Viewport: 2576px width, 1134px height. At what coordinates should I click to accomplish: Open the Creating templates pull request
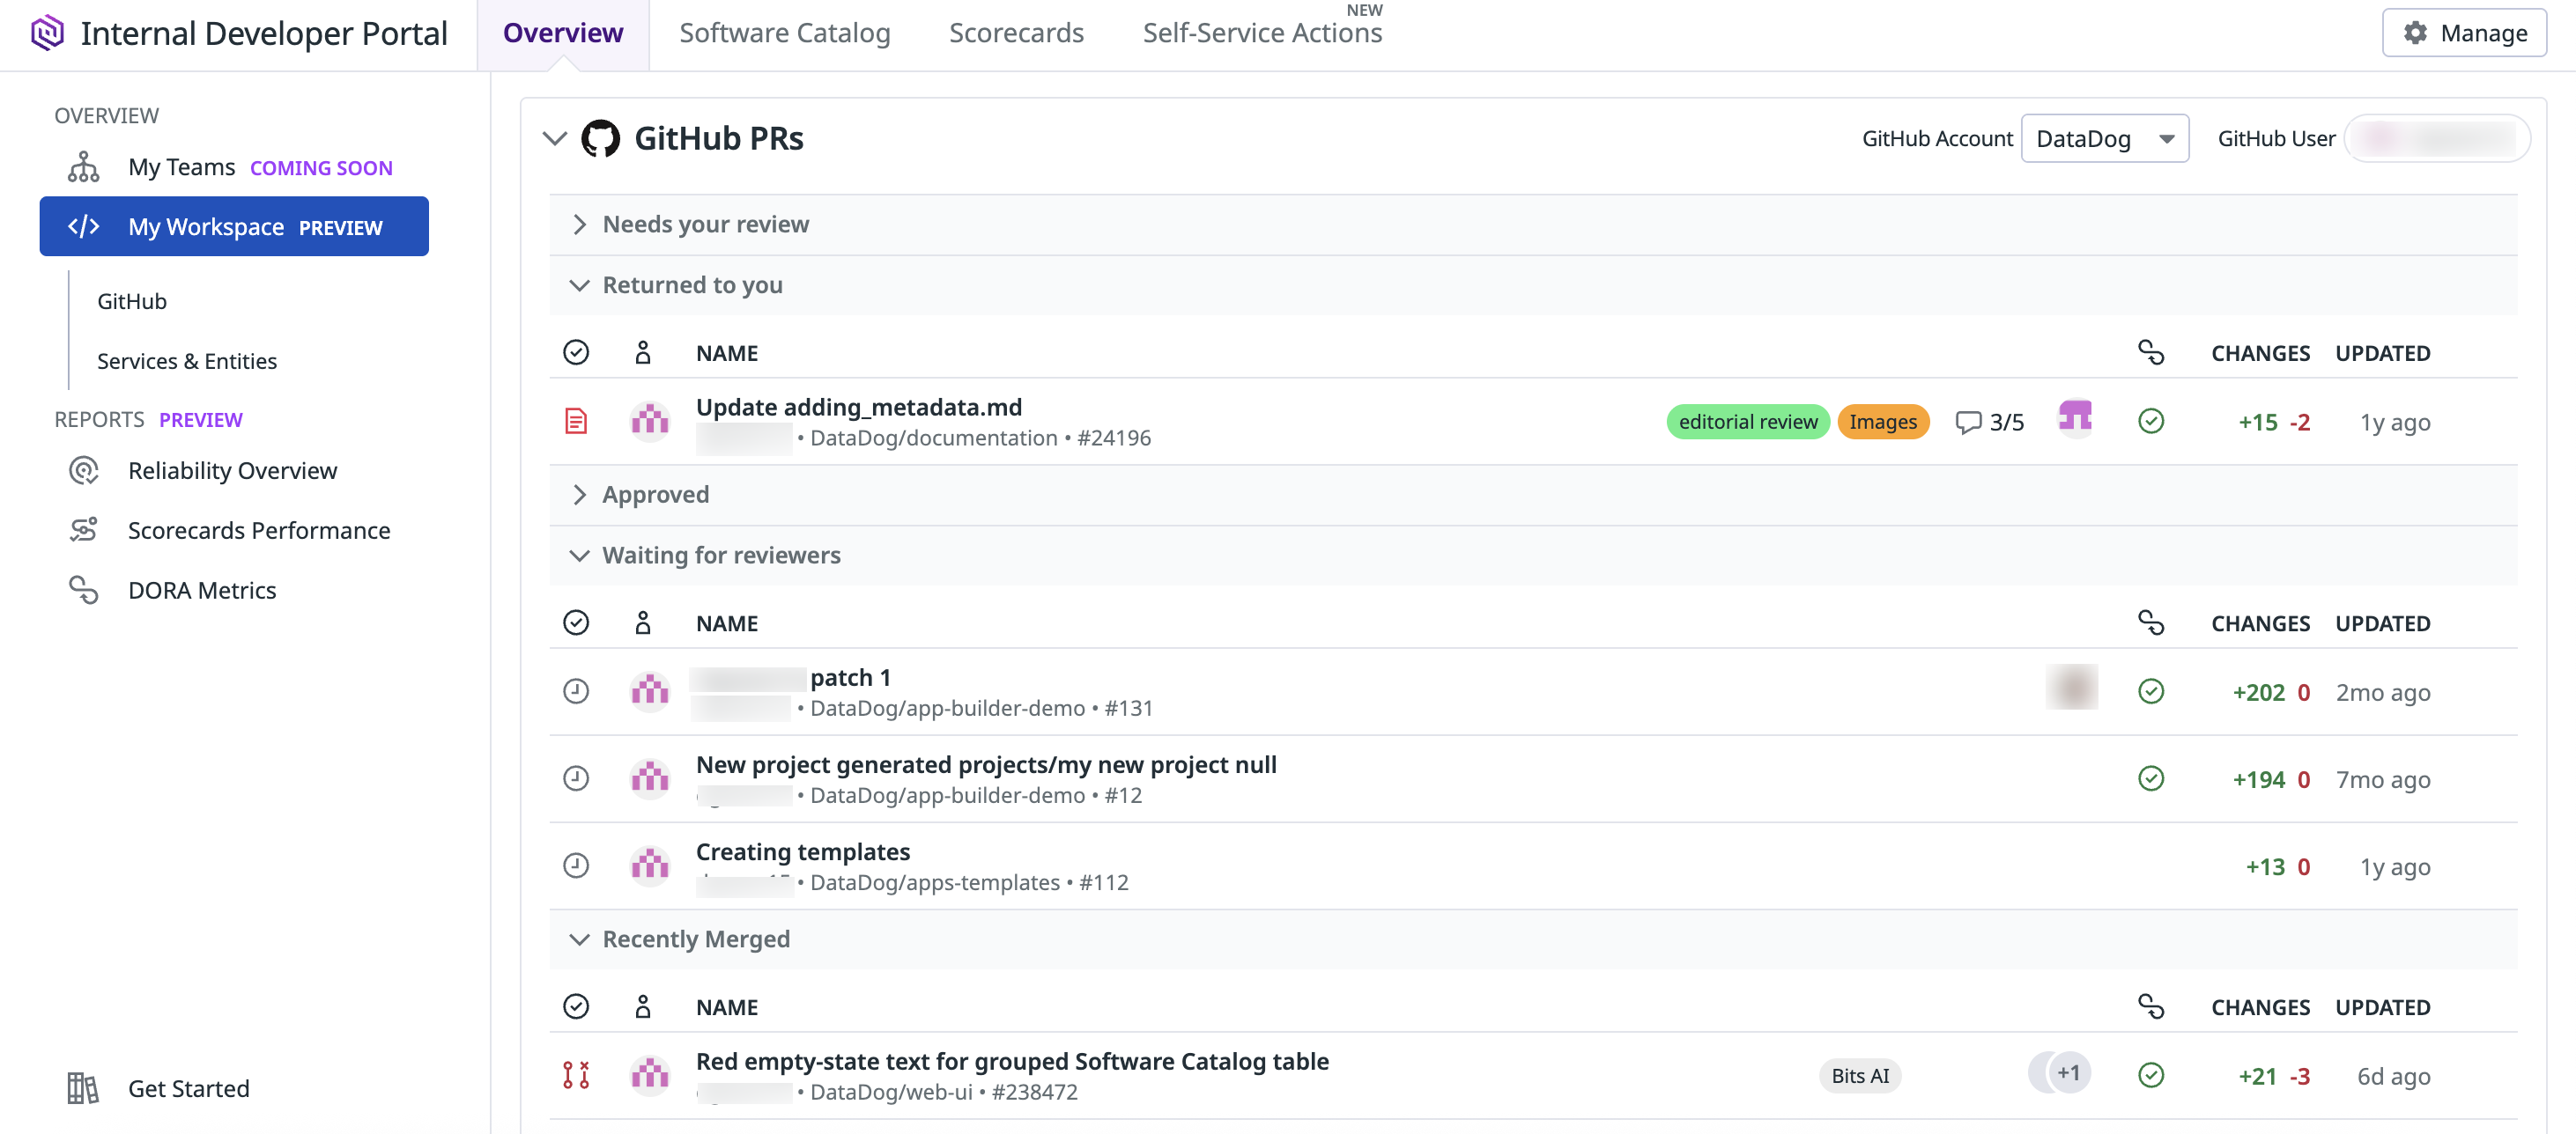tap(802, 851)
